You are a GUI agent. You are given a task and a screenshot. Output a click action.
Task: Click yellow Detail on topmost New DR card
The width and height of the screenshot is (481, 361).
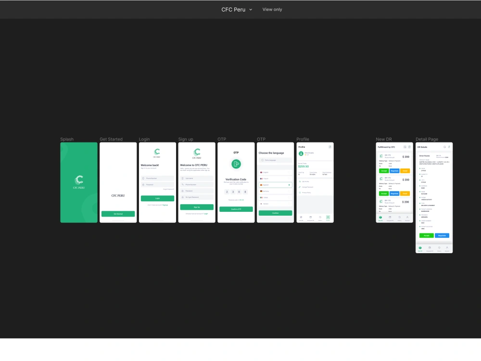(405, 171)
